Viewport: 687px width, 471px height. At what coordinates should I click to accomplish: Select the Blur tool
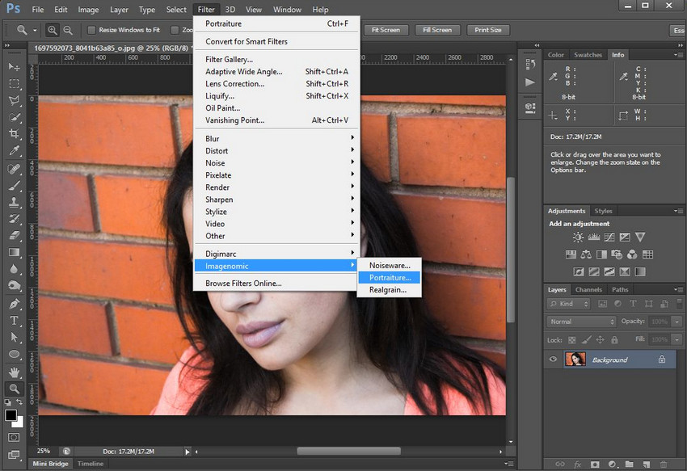(x=14, y=269)
